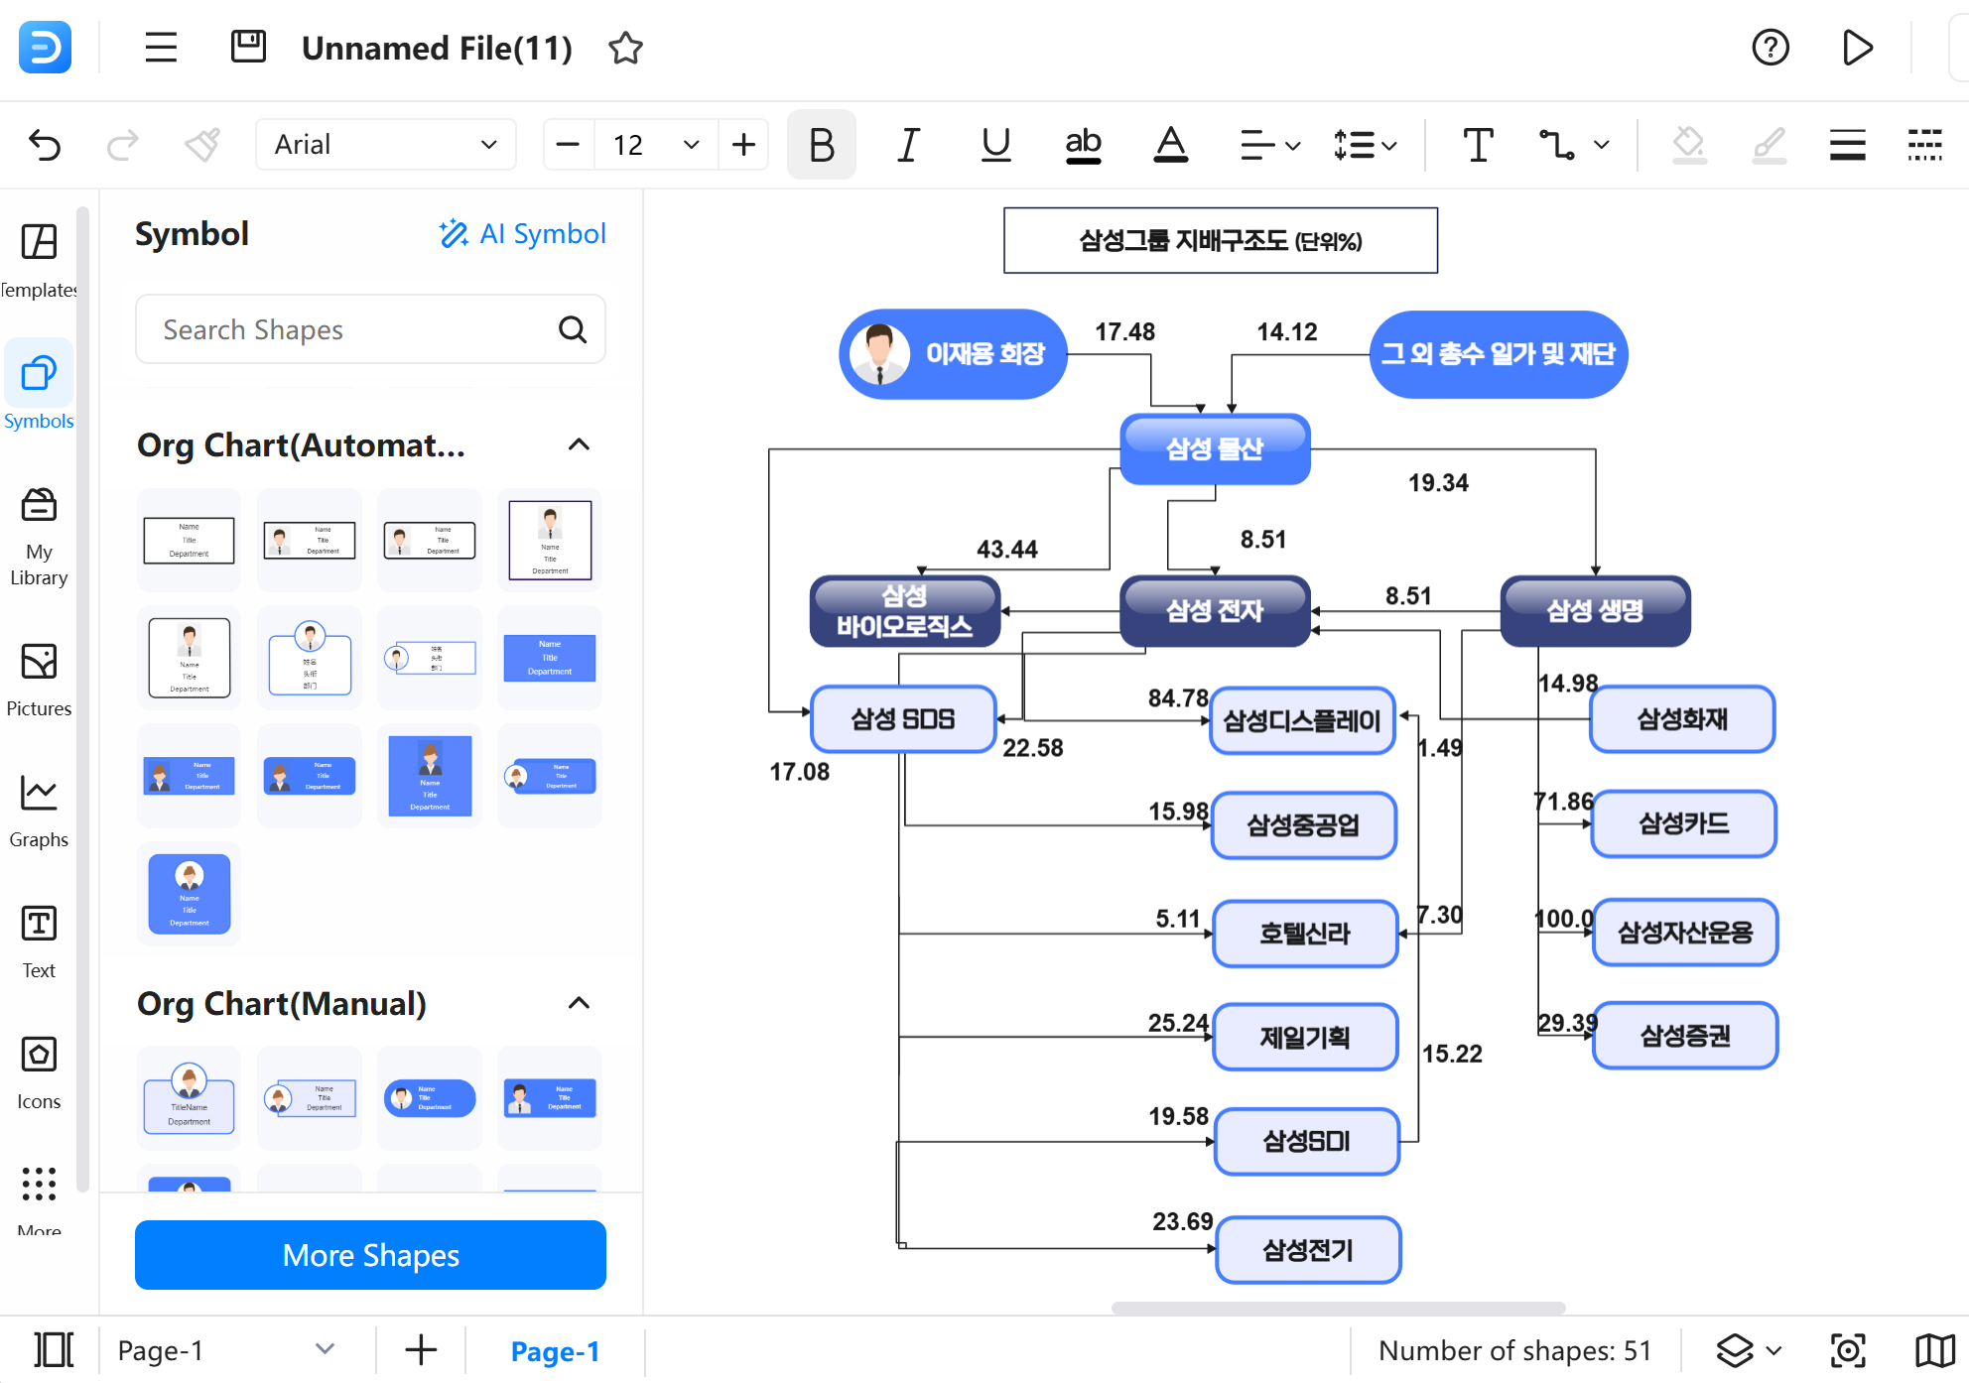Select the Text tool T
Viewport: 1969px width, 1383px height.
1479,145
